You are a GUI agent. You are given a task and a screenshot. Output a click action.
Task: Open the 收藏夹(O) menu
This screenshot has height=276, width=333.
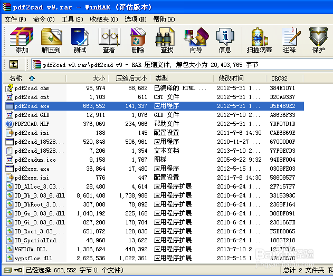(104, 19)
